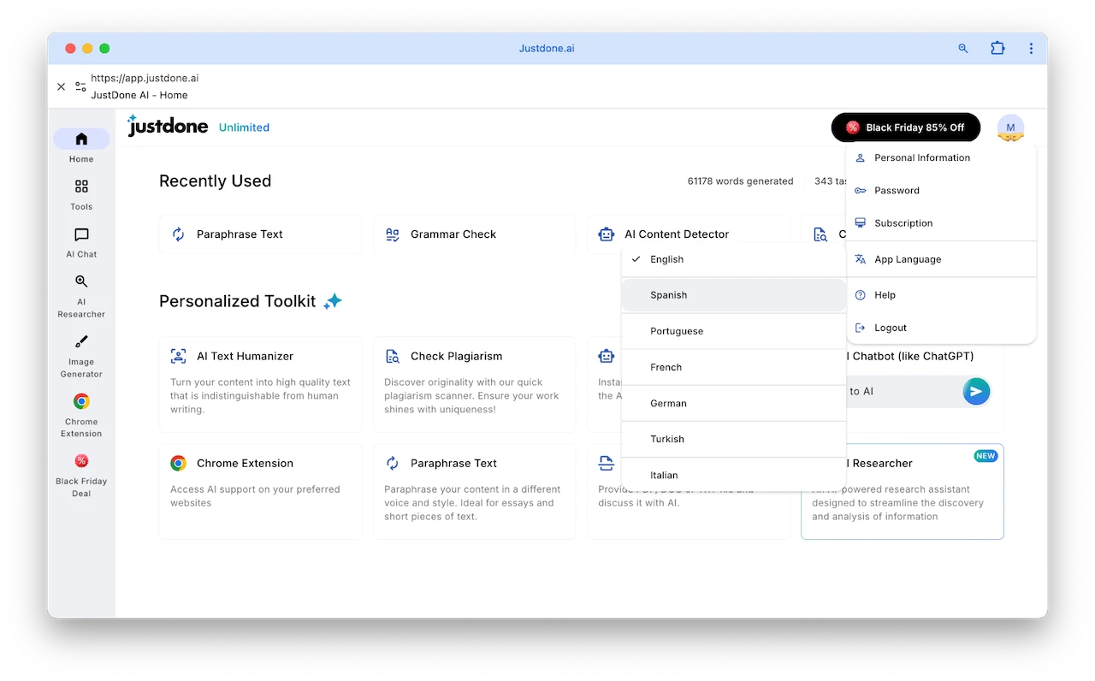This screenshot has width=1095, height=681.
Task: Click browser extensions puzzle icon
Action: (997, 49)
